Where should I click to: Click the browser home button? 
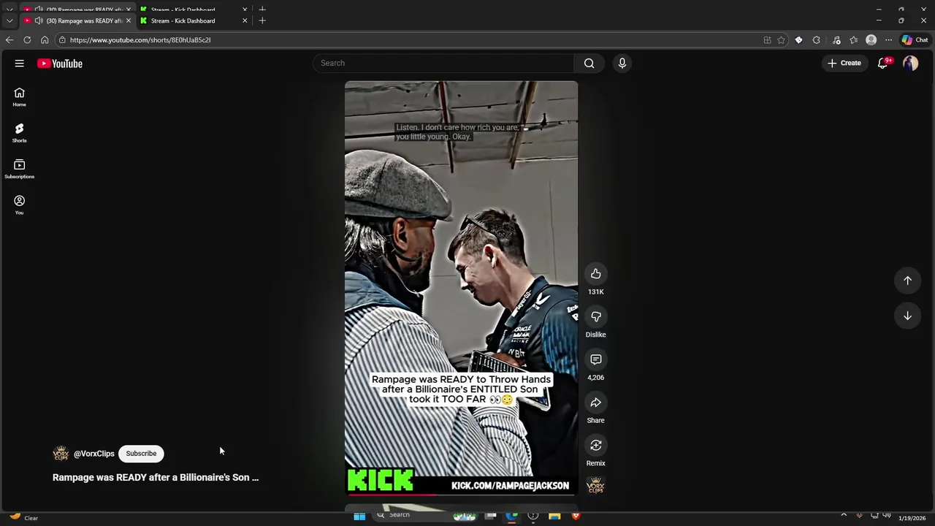[x=45, y=40]
